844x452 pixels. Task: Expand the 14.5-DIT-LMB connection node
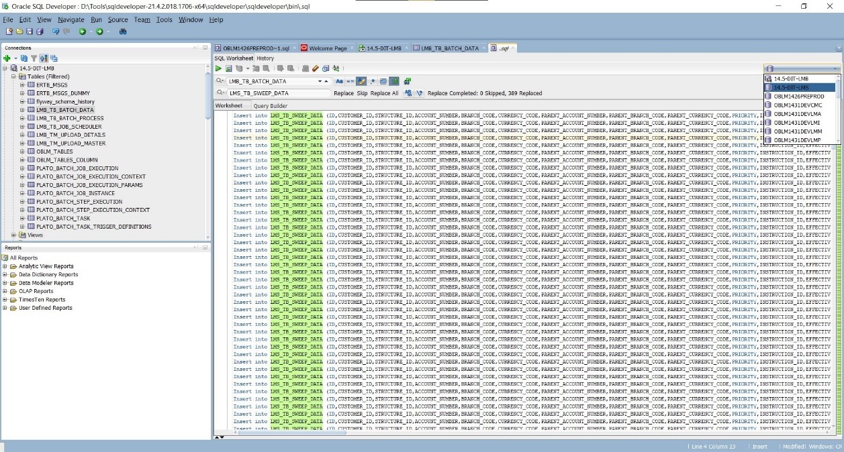click(5, 68)
